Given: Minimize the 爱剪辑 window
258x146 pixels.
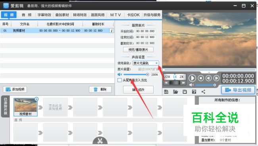Looking at the screenshot, I should point(235,6).
